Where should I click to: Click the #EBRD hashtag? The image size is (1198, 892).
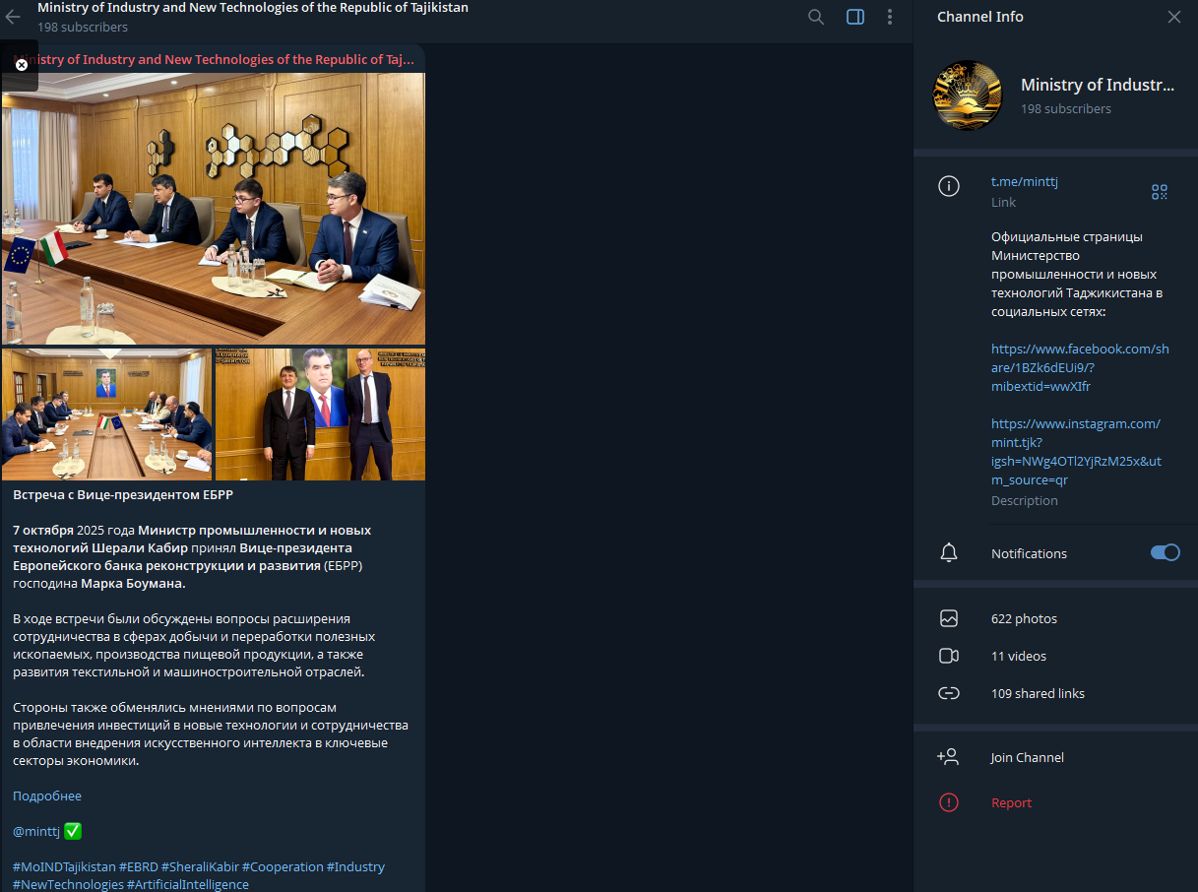pos(138,866)
